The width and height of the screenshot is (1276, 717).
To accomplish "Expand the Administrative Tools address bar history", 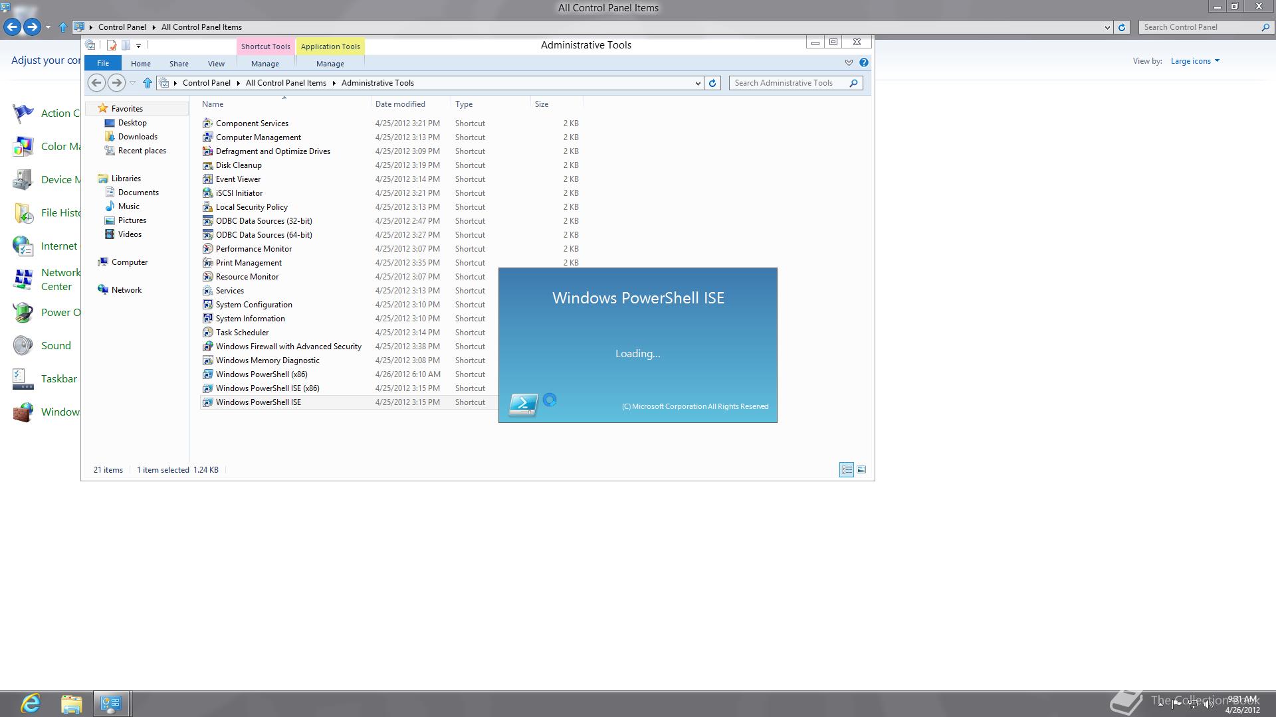I will point(698,83).
